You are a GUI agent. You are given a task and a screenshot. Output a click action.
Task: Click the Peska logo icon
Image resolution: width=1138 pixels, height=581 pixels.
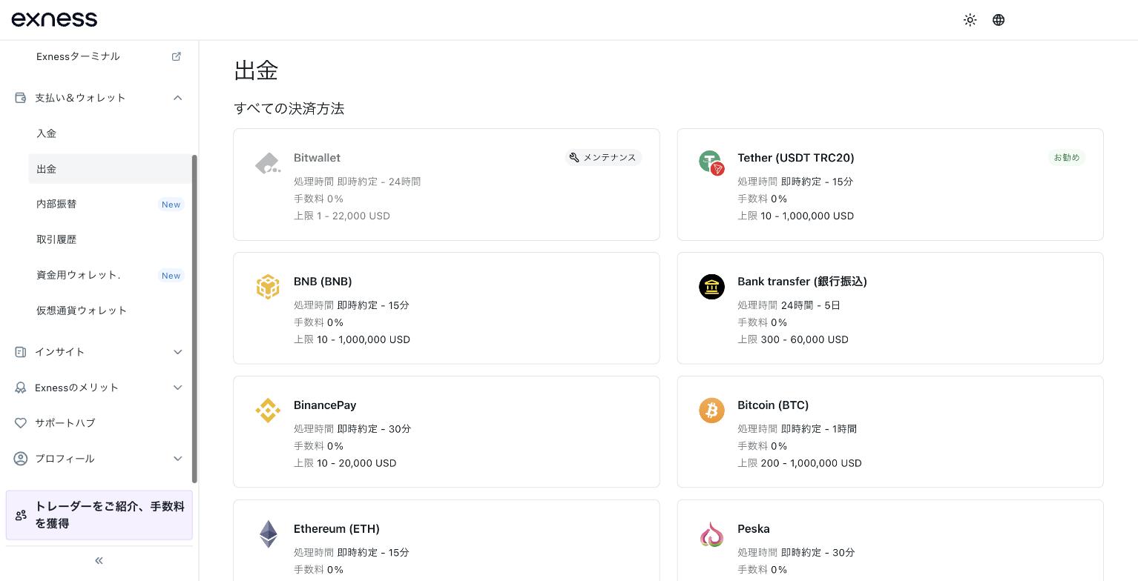click(711, 534)
